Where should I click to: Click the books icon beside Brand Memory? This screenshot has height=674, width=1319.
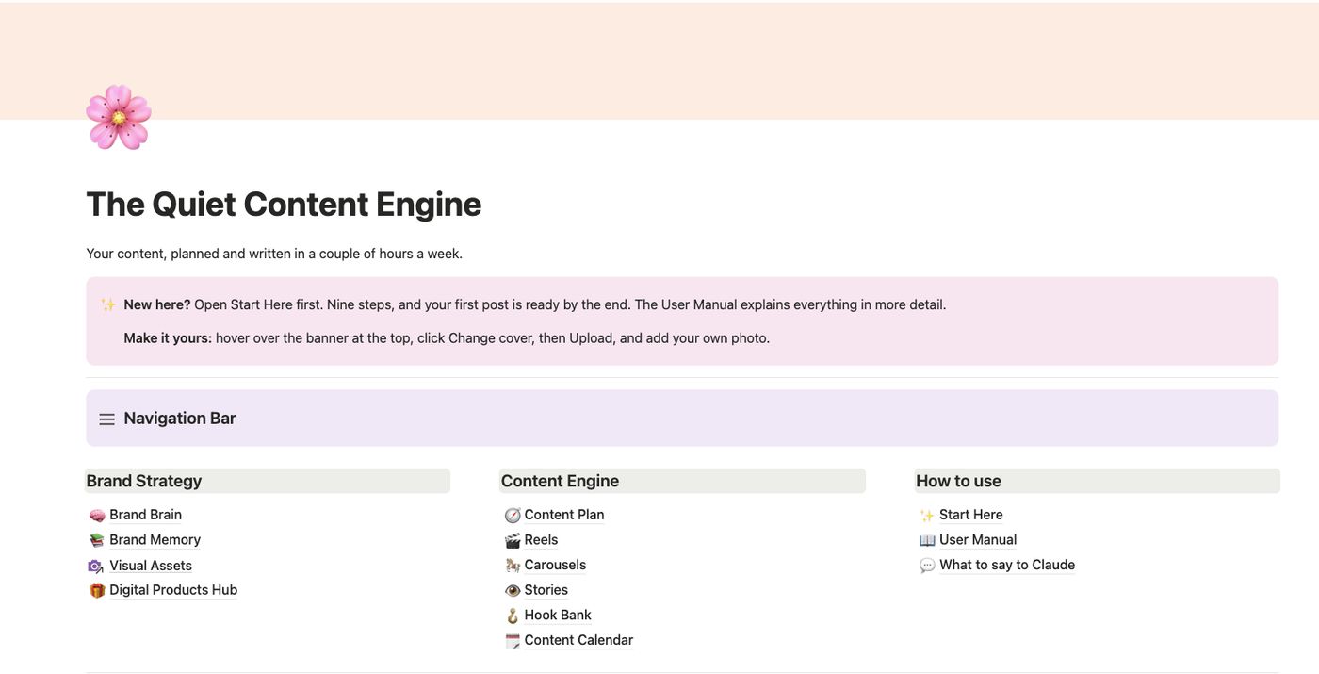pyautogui.click(x=97, y=540)
